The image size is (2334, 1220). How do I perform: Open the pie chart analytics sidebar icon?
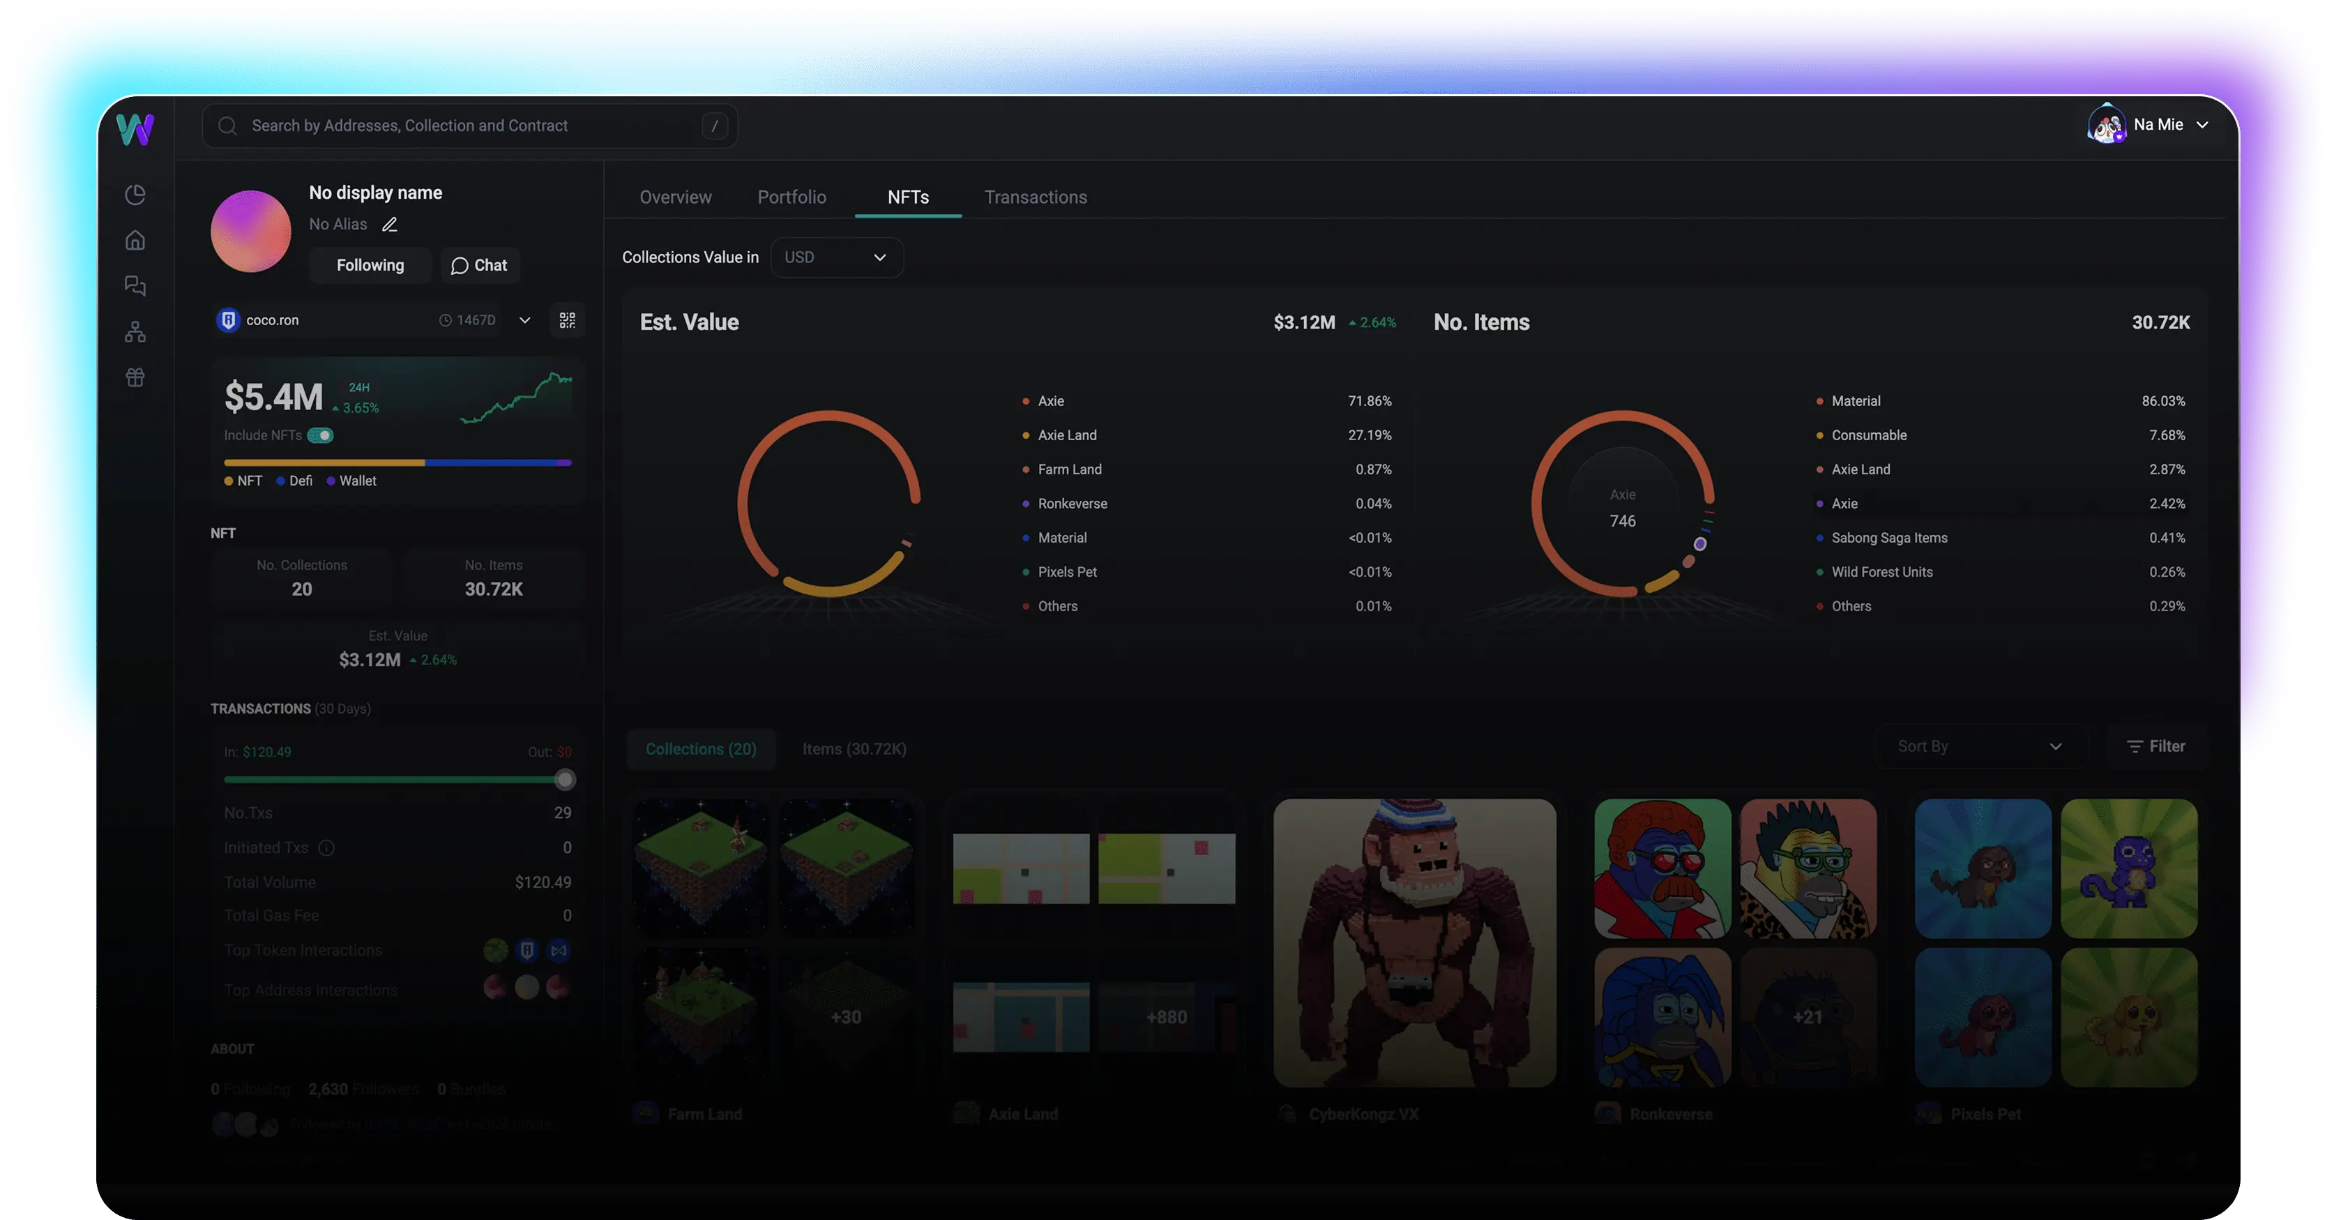[135, 195]
